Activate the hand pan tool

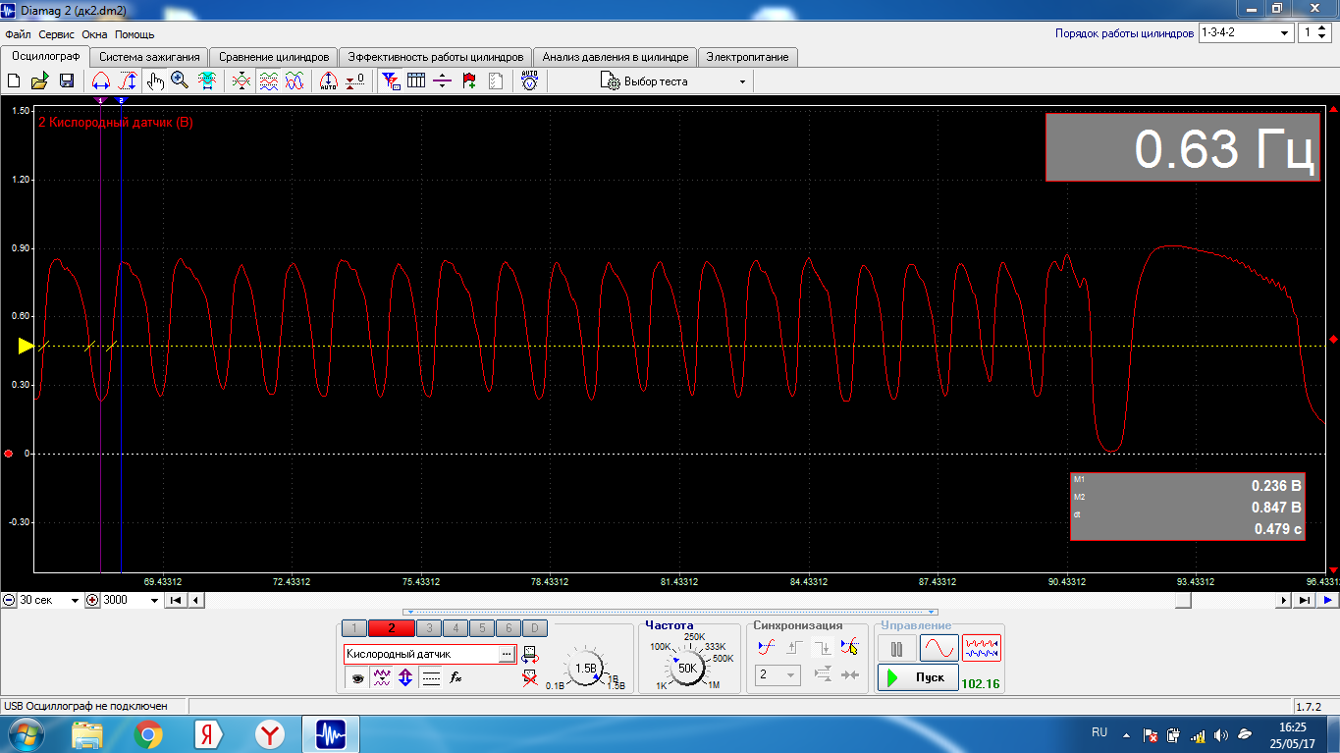tap(155, 81)
